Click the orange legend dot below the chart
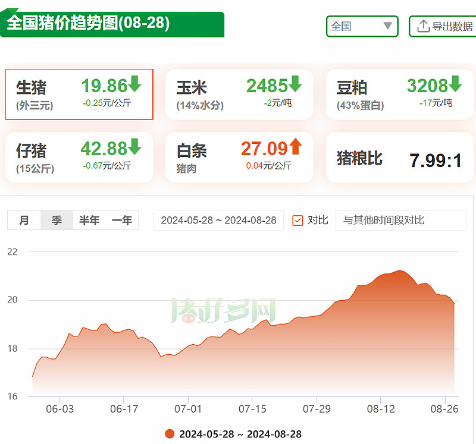 (x=170, y=434)
